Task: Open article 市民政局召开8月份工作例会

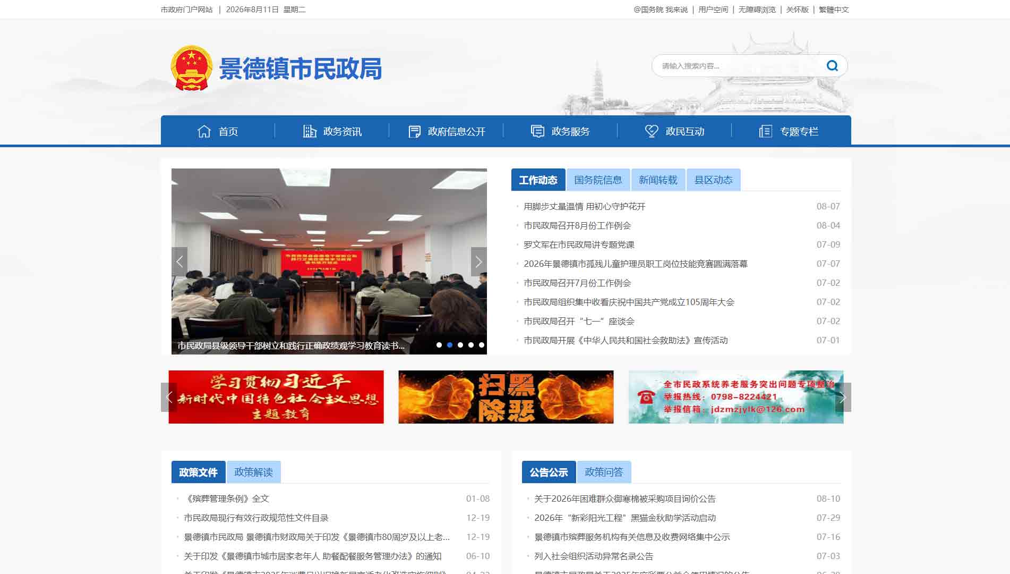Action: pyautogui.click(x=577, y=225)
